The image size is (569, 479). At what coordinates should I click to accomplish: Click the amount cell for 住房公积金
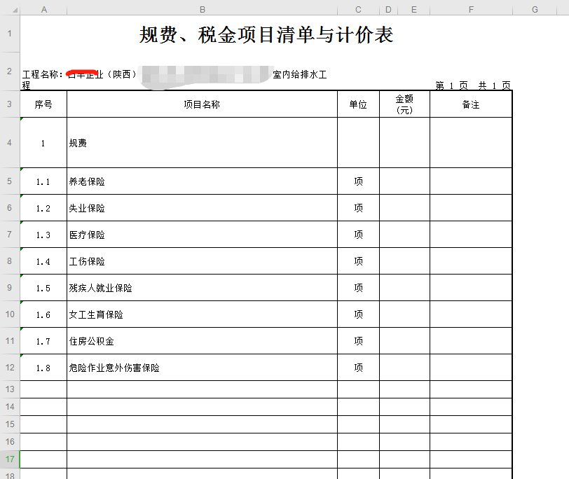point(404,341)
